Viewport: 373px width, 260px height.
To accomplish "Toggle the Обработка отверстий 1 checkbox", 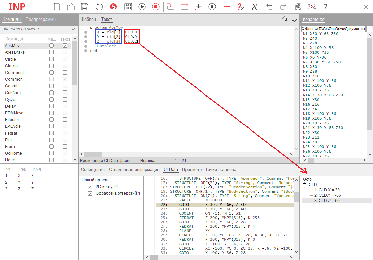I will (90, 193).
